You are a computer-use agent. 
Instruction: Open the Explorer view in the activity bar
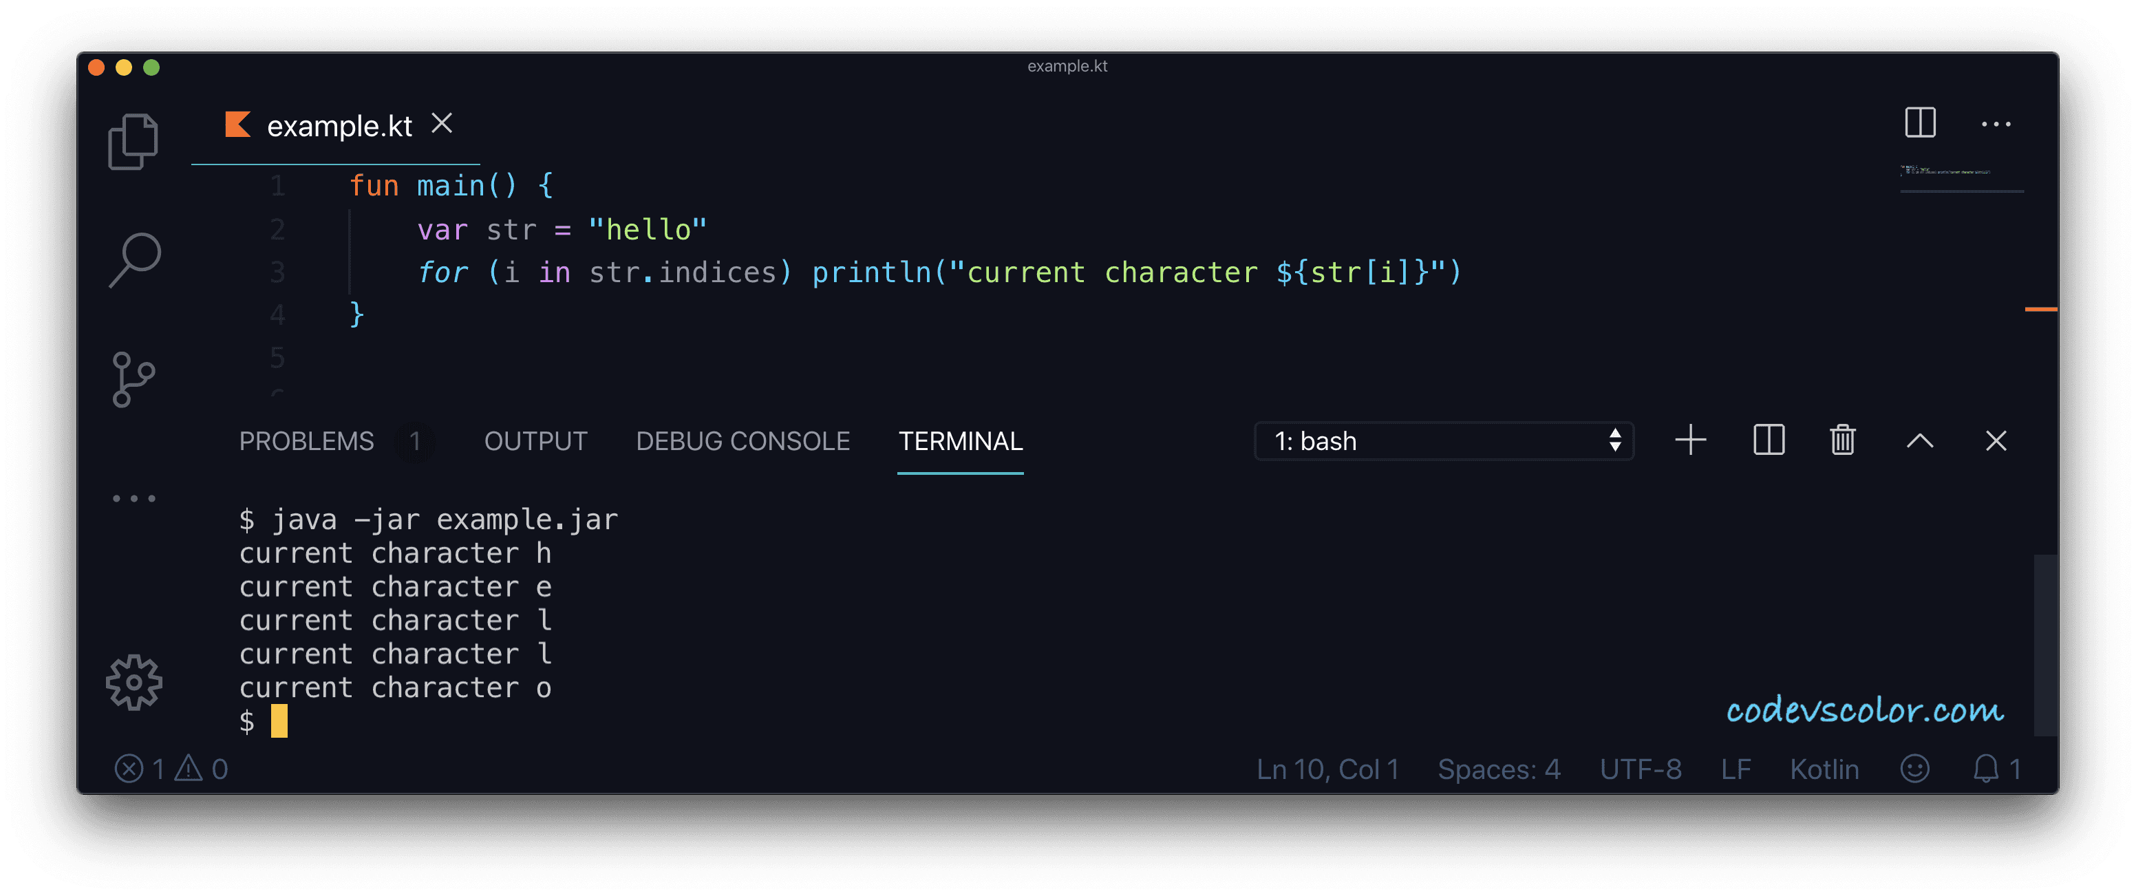(133, 142)
